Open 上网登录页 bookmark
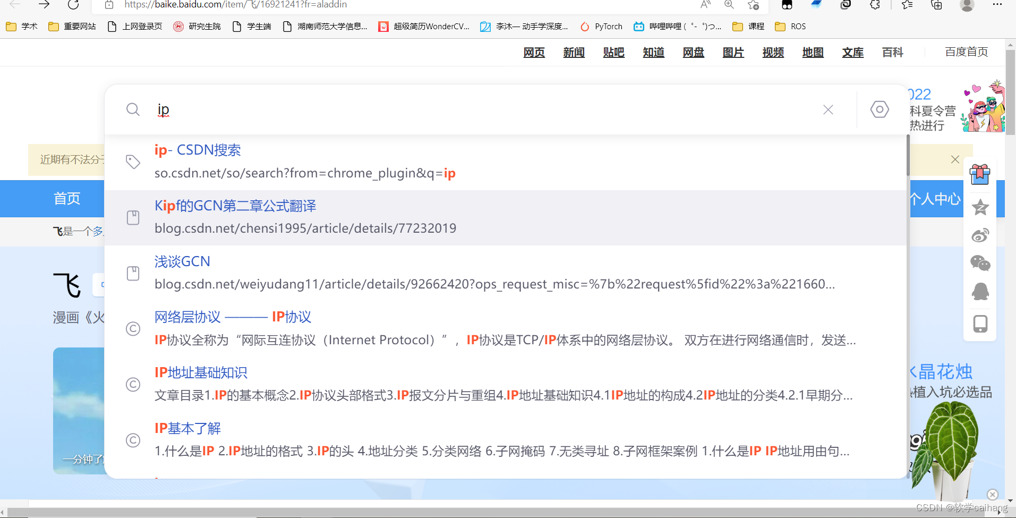 coord(135,27)
